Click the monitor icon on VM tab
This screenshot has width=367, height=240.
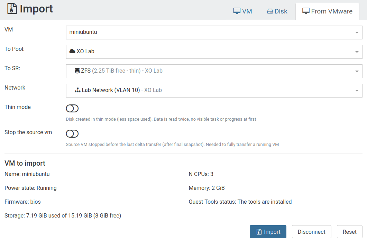(237, 11)
